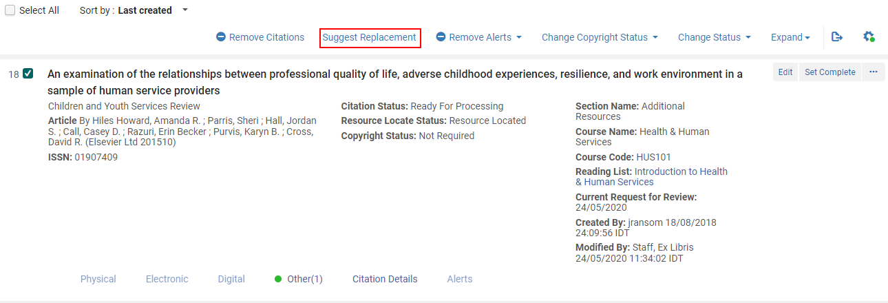
Task: Open the Expand dropdown menu
Action: pyautogui.click(x=790, y=37)
